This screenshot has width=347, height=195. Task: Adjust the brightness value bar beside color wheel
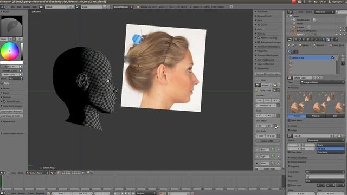click(22, 51)
